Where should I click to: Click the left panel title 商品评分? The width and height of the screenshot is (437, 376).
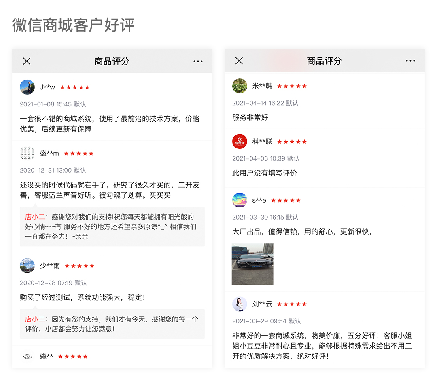[112, 61]
